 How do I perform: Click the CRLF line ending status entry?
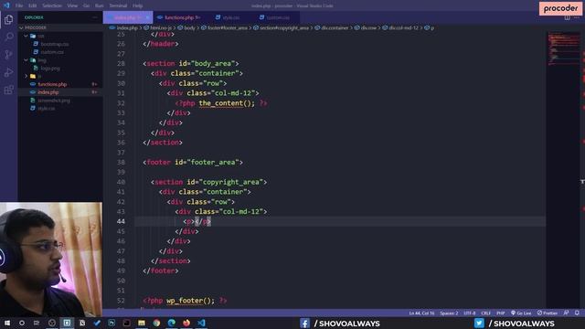485,313
